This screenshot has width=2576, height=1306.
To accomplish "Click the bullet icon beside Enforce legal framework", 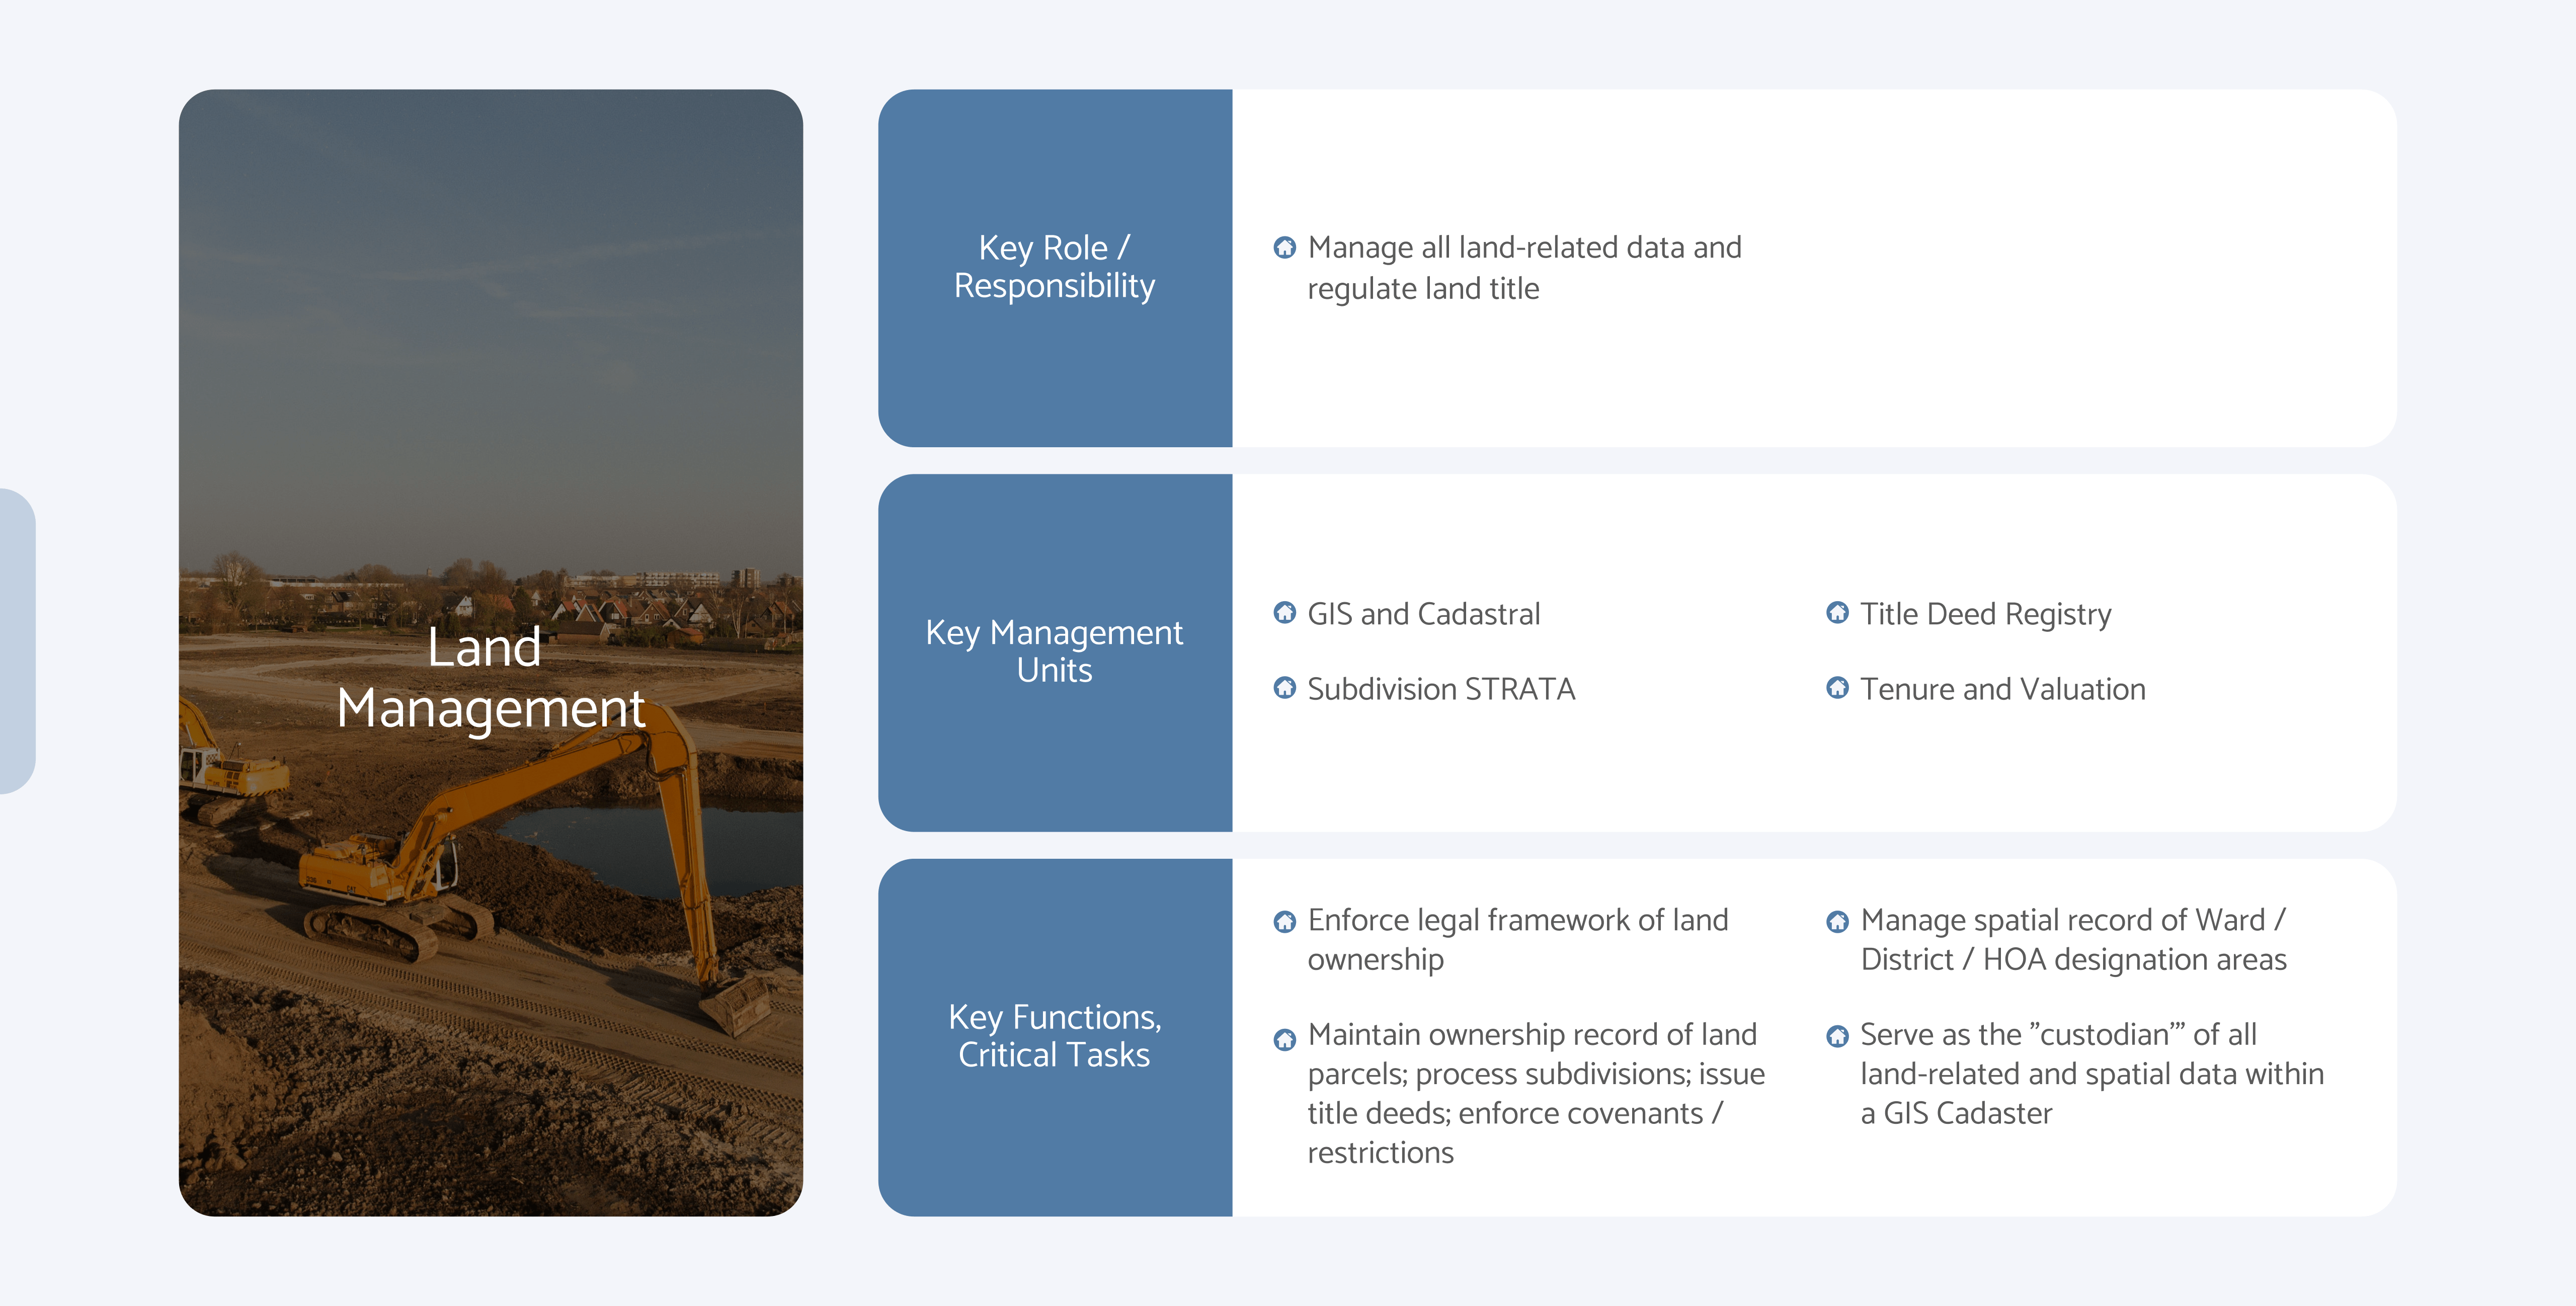I will pyautogui.click(x=1284, y=921).
